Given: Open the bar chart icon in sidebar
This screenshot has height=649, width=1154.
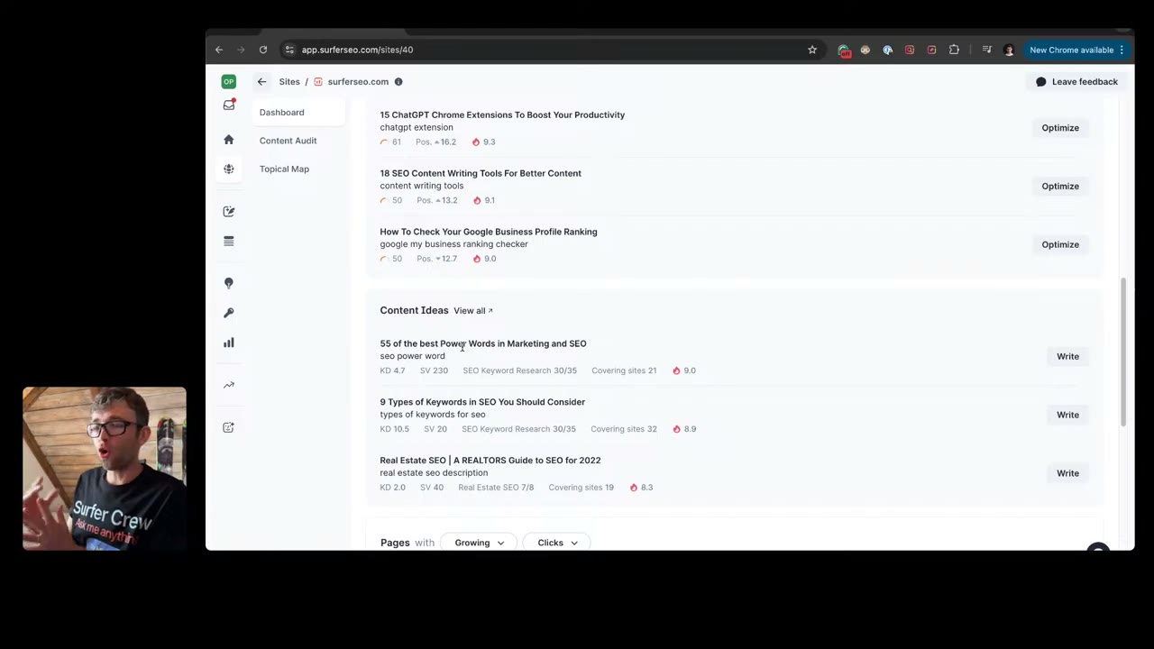Looking at the screenshot, I should tap(229, 343).
